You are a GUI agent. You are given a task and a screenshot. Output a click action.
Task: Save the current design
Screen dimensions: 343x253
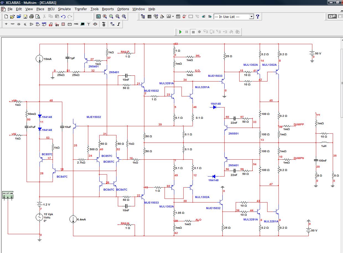25,17
